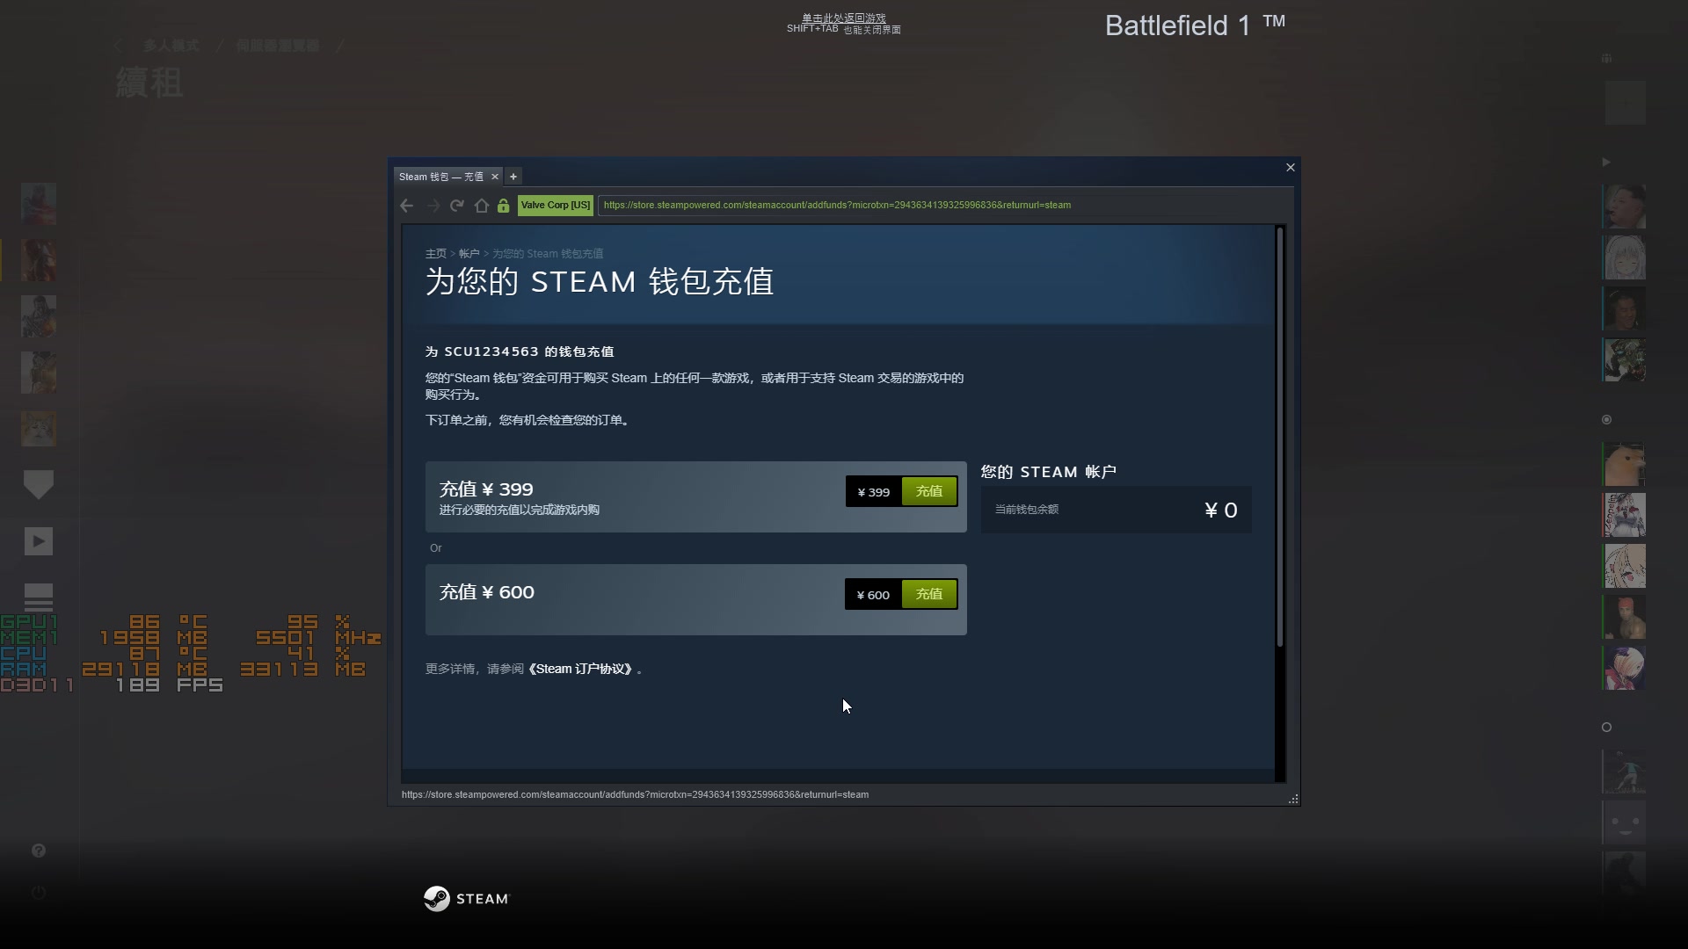The height and width of the screenshot is (949, 1688).
Task: Click the forward navigation arrow in browser
Action: [433, 206]
